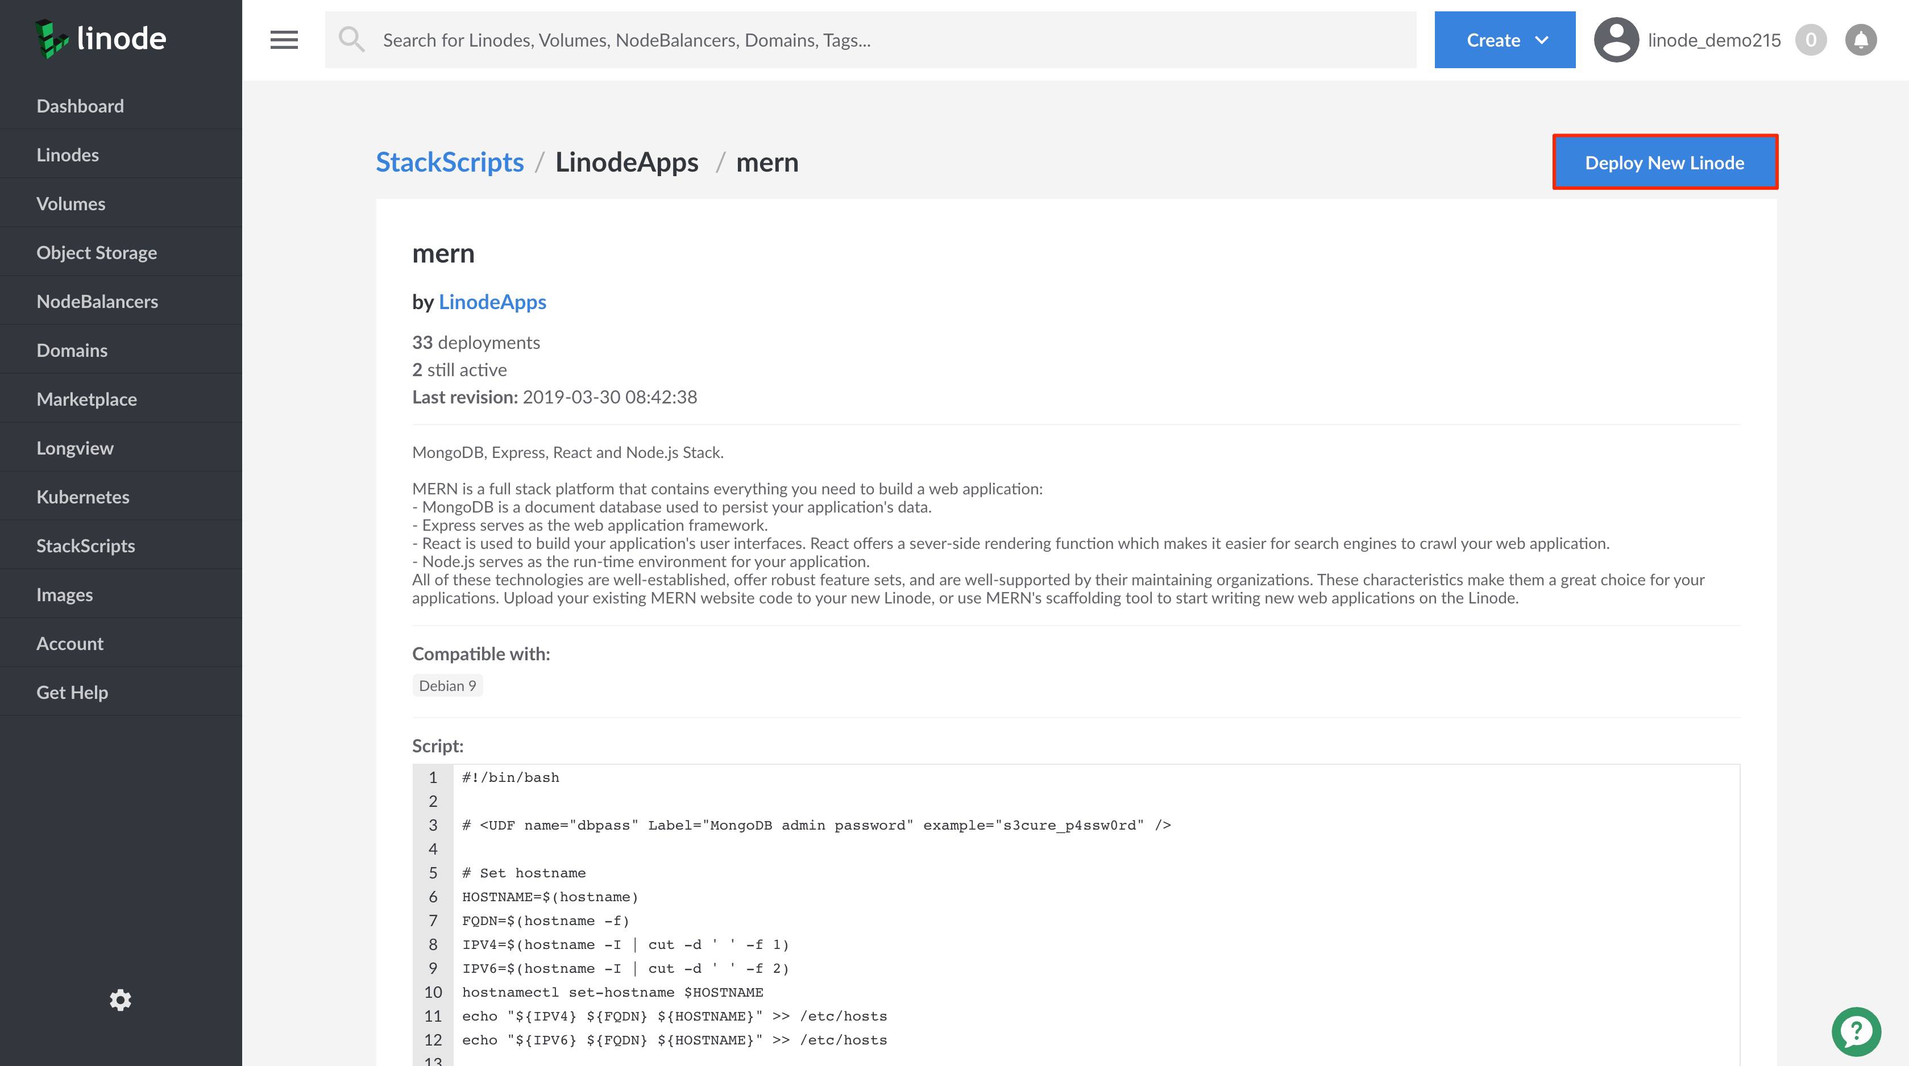Open the settings gear at sidebar bottom
1909x1066 pixels.
[121, 1001]
